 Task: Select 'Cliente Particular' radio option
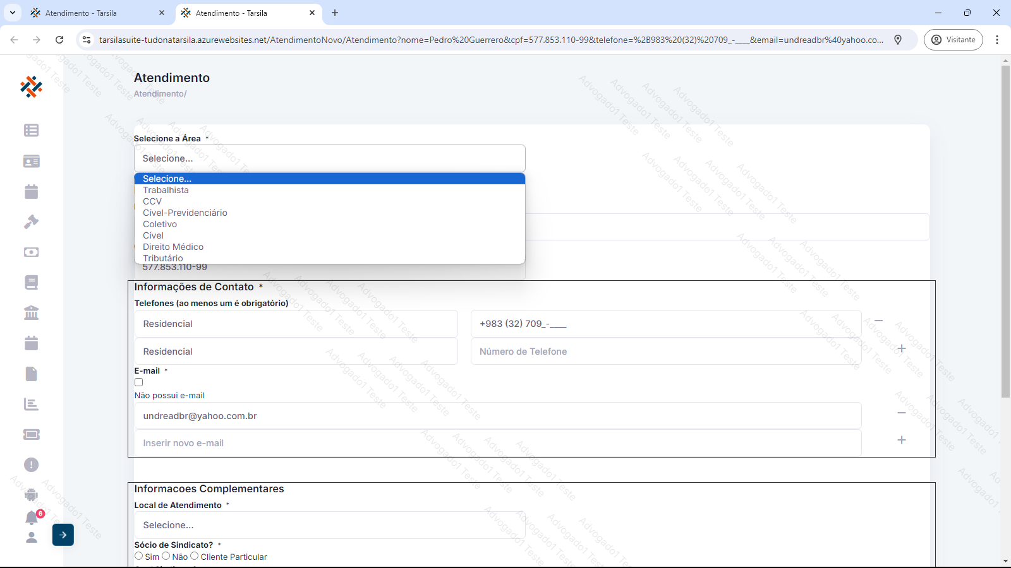tap(195, 556)
